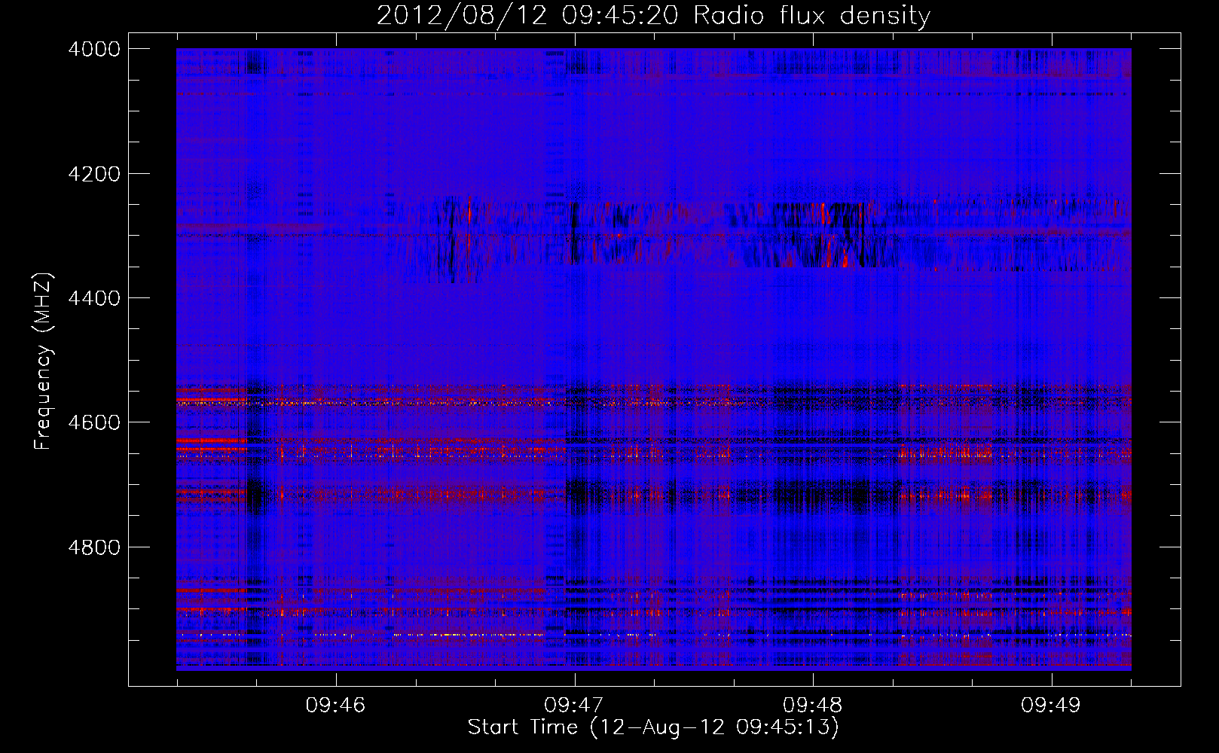Click the '09:47' time axis label

[574, 706]
